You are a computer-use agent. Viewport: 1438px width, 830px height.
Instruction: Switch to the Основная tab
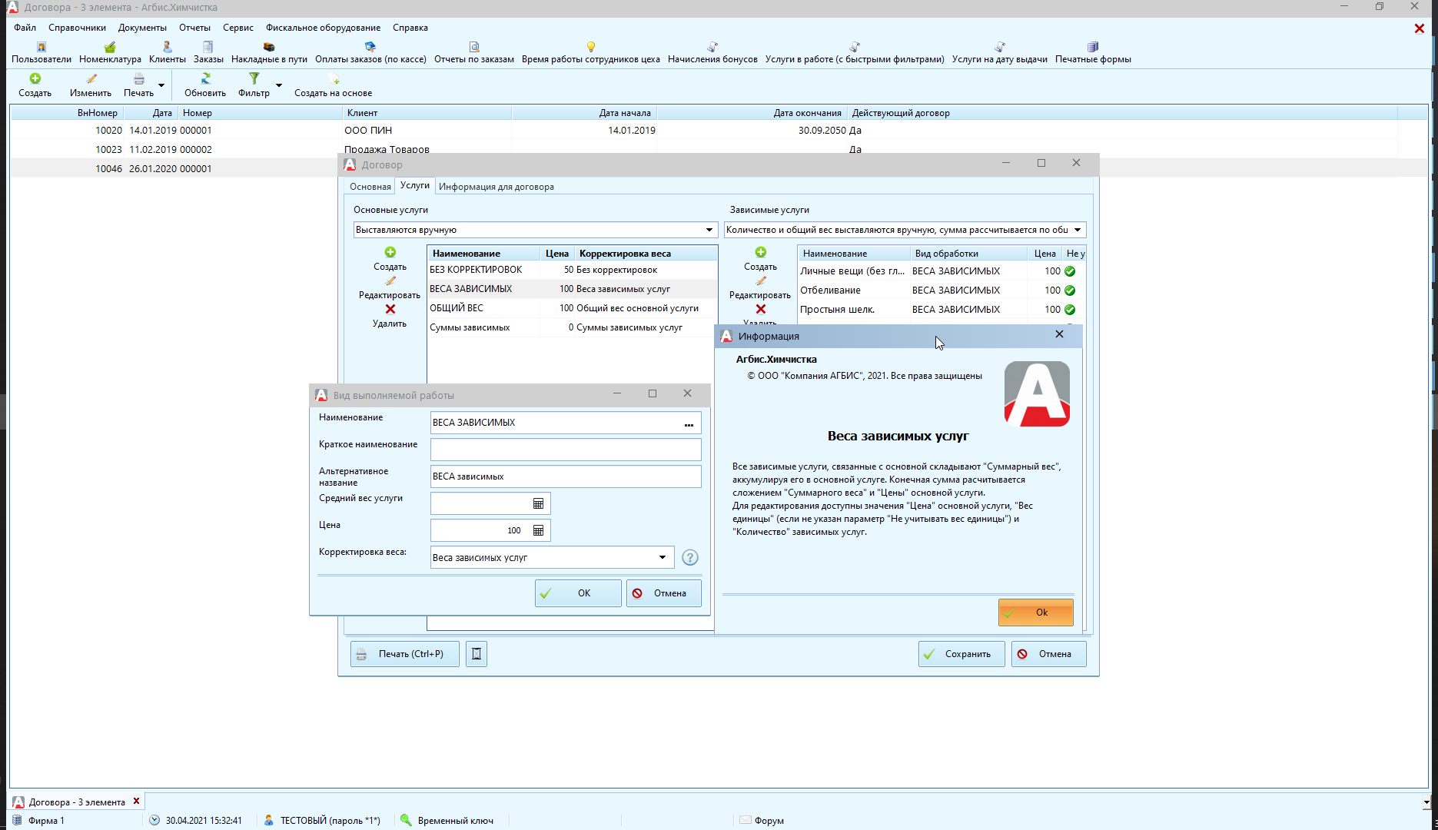(370, 187)
